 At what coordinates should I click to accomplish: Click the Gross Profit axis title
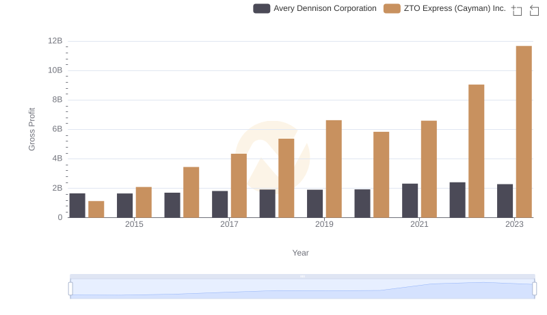[31, 129]
